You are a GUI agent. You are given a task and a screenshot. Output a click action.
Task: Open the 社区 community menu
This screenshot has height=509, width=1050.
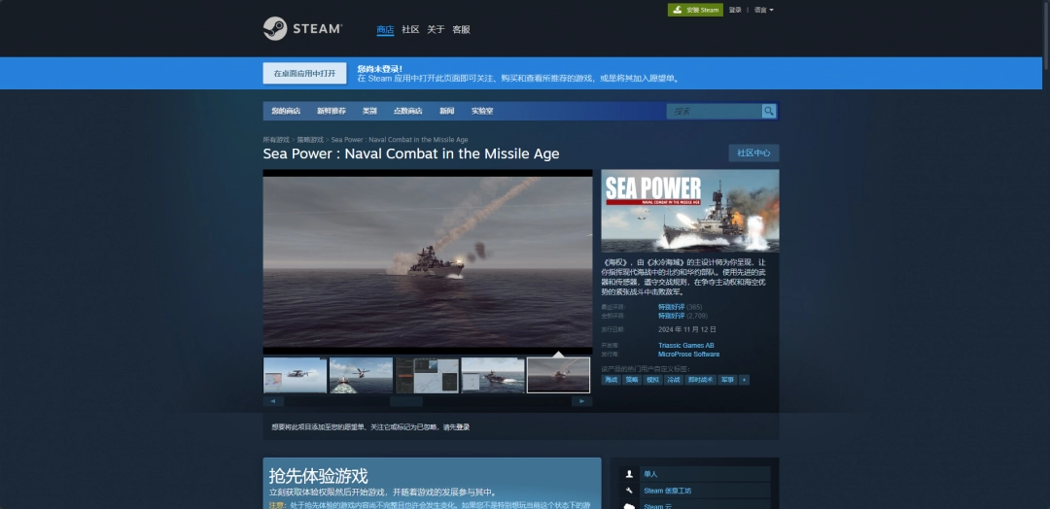(x=410, y=29)
